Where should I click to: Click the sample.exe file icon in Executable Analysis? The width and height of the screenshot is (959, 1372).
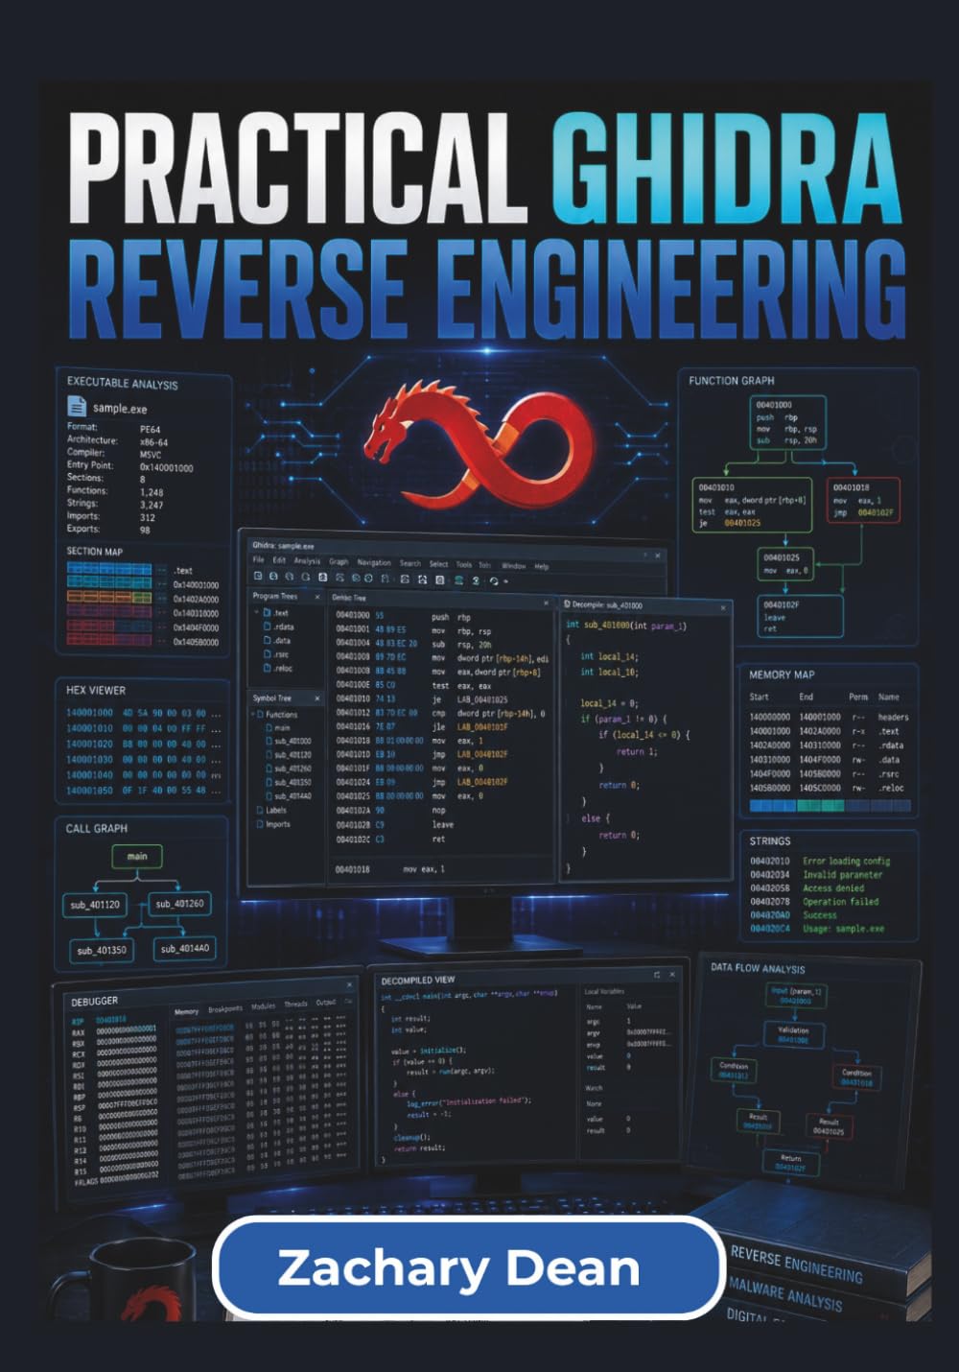point(77,407)
